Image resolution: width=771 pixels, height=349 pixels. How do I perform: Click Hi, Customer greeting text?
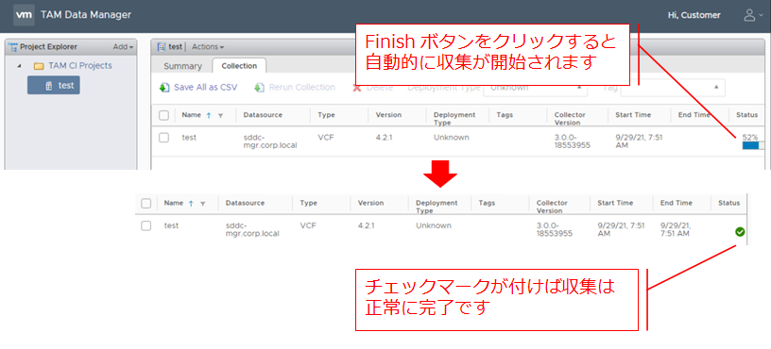(694, 15)
